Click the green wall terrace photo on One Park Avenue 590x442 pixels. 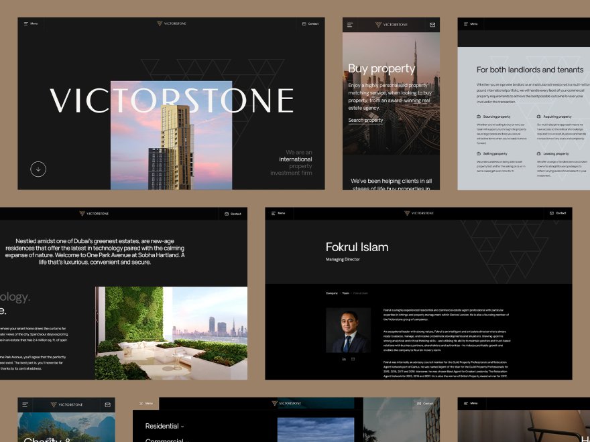pyautogui.click(x=171, y=331)
